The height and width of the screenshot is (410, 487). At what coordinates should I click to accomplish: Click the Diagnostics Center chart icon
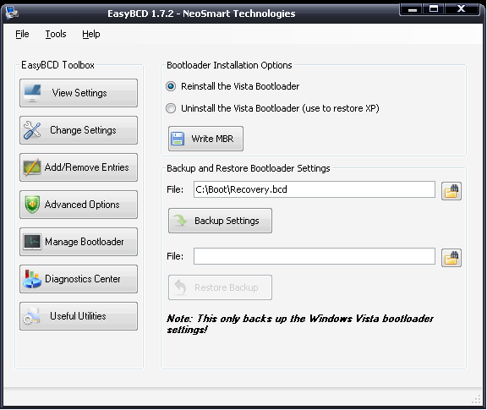pyautogui.click(x=32, y=279)
